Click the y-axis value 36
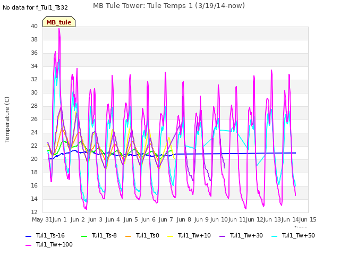The height and width of the screenshot is (255, 340). click(x=34, y=53)
